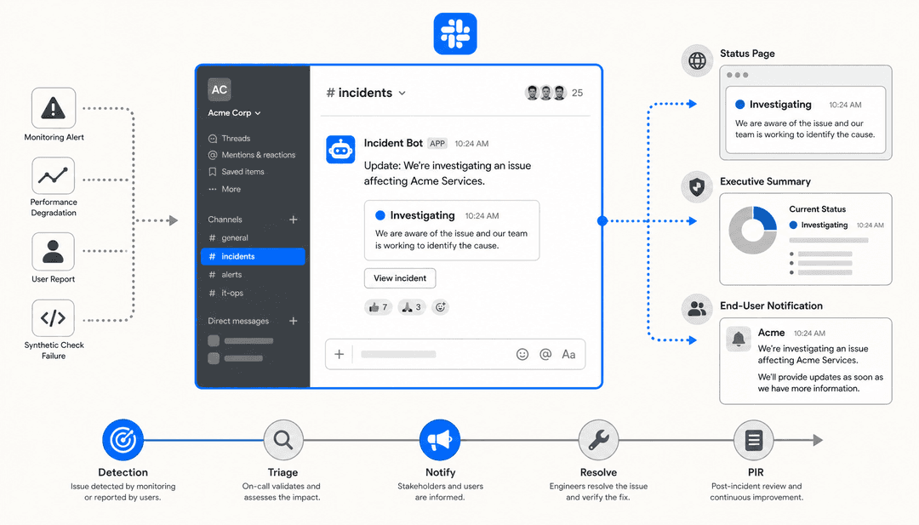Click the Incident Bot avatar icon
This screenshot has width=919, height=525.
click(x=340, y=150)
